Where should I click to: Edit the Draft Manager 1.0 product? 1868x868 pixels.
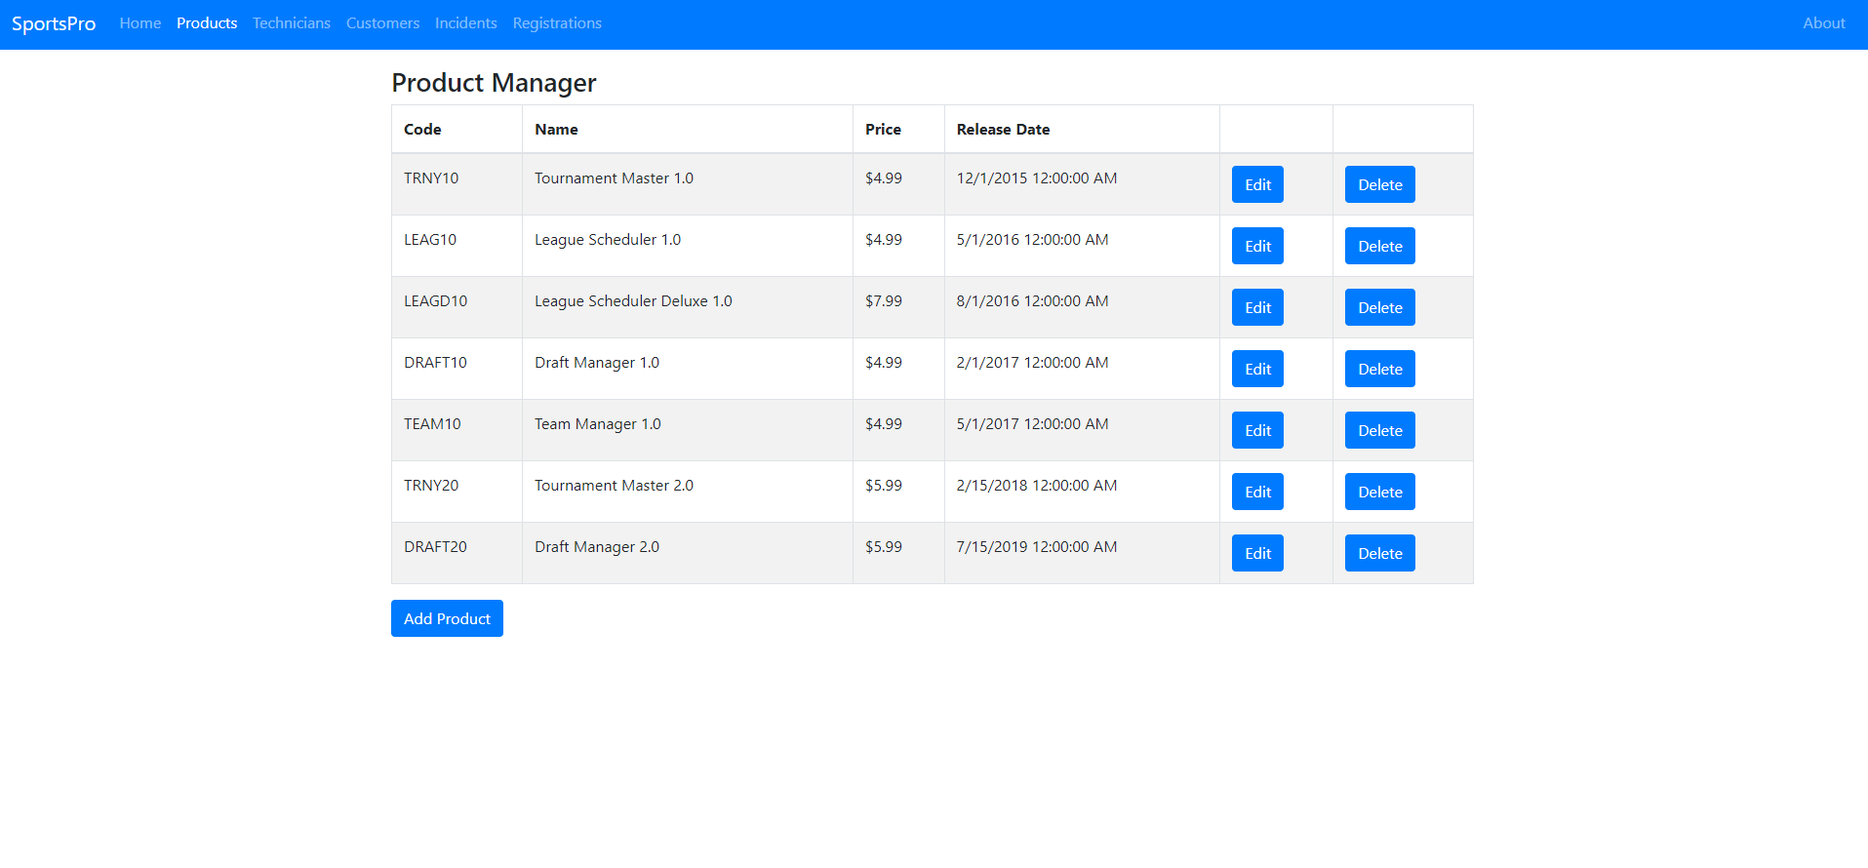pos(1257,369)
